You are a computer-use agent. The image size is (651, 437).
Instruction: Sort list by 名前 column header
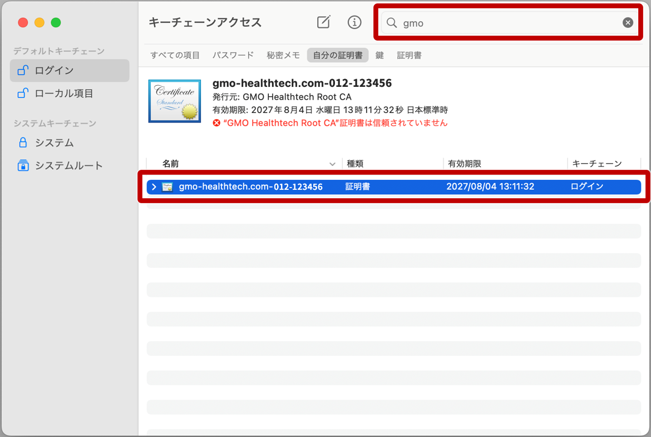(x=170, y=164)
